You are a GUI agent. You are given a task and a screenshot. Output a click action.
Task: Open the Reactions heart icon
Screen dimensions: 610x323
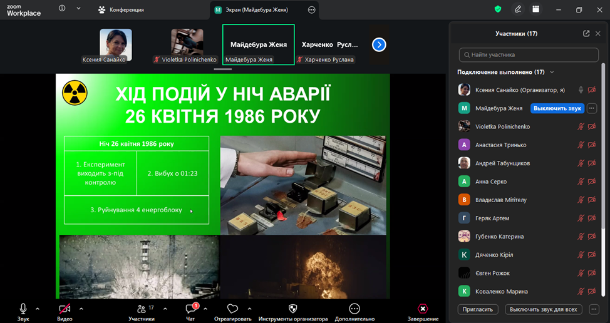click(x=232, y=309)
